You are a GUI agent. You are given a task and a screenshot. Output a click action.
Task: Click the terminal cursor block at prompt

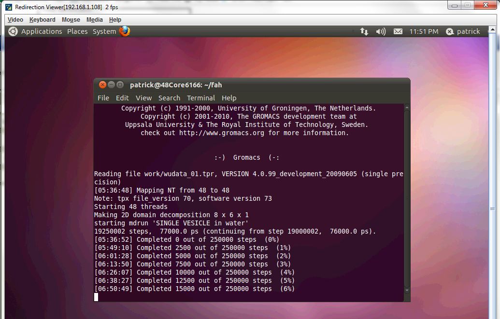point(96,297)
